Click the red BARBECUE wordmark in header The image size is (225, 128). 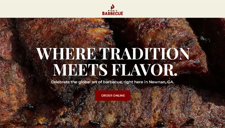click(113, 13)
